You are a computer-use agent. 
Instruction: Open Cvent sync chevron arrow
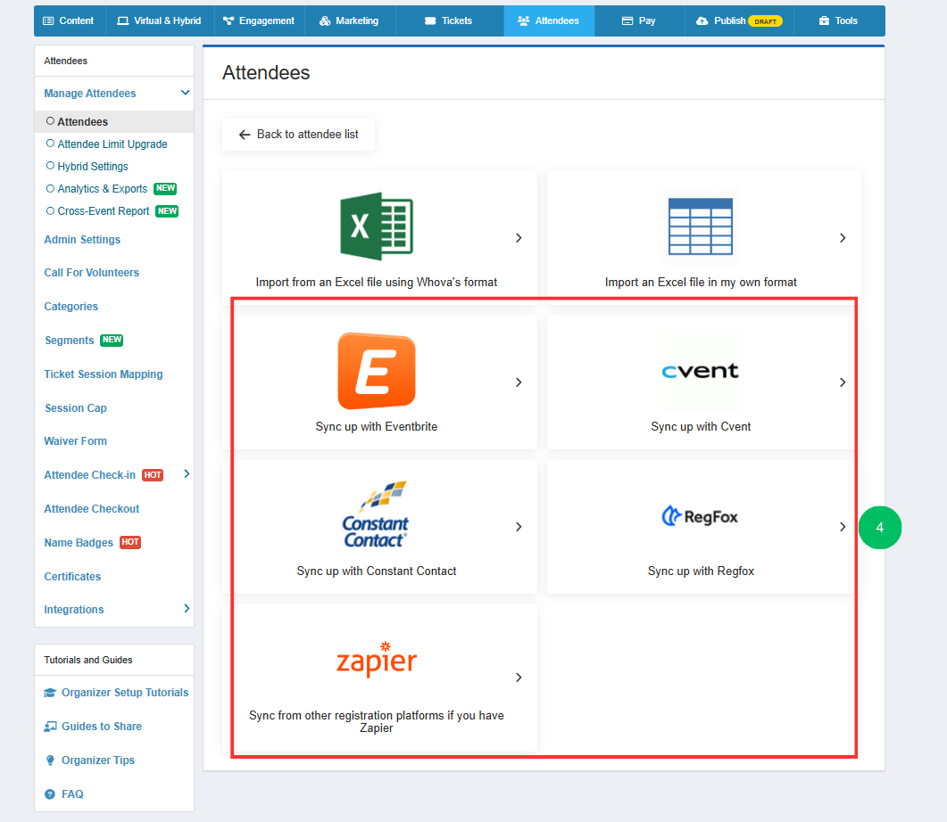843,382
